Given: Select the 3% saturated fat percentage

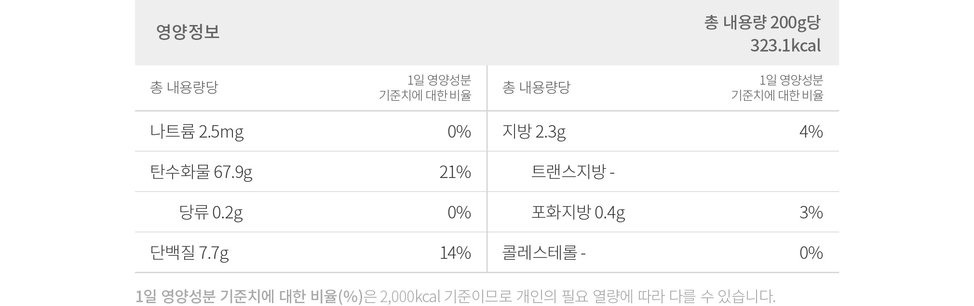Looking at the screenshot, I should [811, 213].
